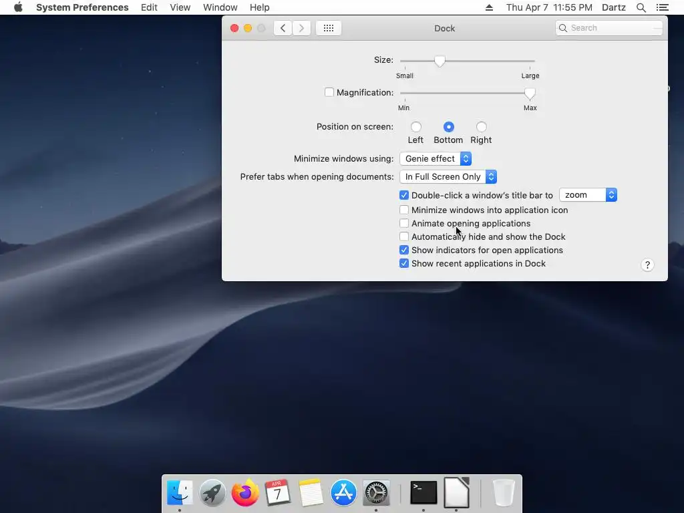Open the Edit menu
This screenshot has width=684, height=513.
pos(149,7)
